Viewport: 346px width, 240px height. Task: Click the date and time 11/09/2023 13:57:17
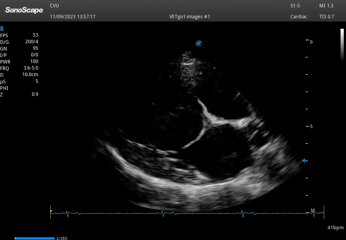[73, 17]
